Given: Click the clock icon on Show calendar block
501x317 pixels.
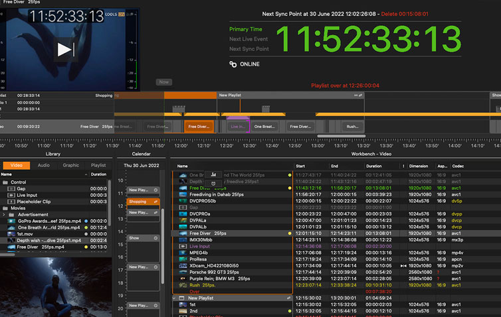Looking at the screenshot, I should click(x=156, y=237).
